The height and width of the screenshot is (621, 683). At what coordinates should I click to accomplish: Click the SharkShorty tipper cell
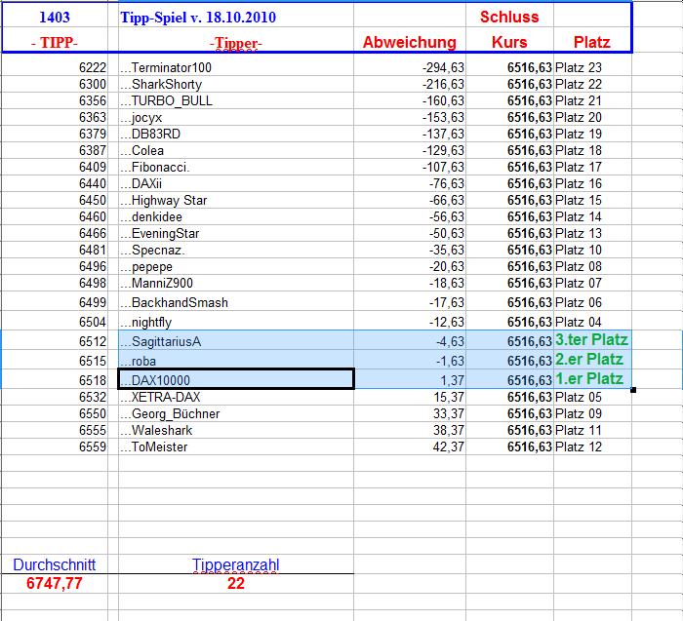236,84
